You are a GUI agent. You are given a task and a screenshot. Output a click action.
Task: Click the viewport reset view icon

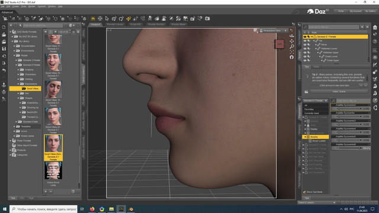292,57
